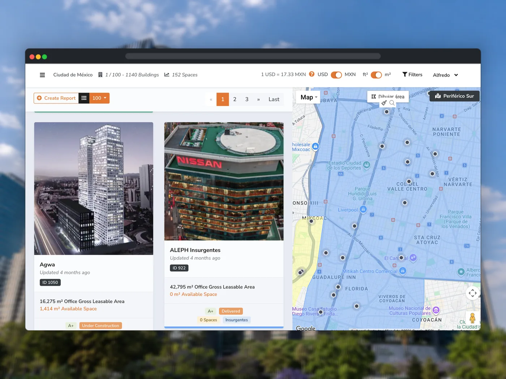Image resolution: width=506 pixels, height=379 pixels.
Task: Open the 100 results-per-page dropdown
Action: (x=99, y=98)
